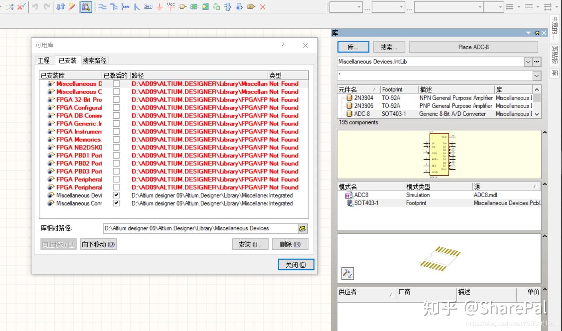Select the Place Wire tool
Screen dimensions: 562x331
103,7
